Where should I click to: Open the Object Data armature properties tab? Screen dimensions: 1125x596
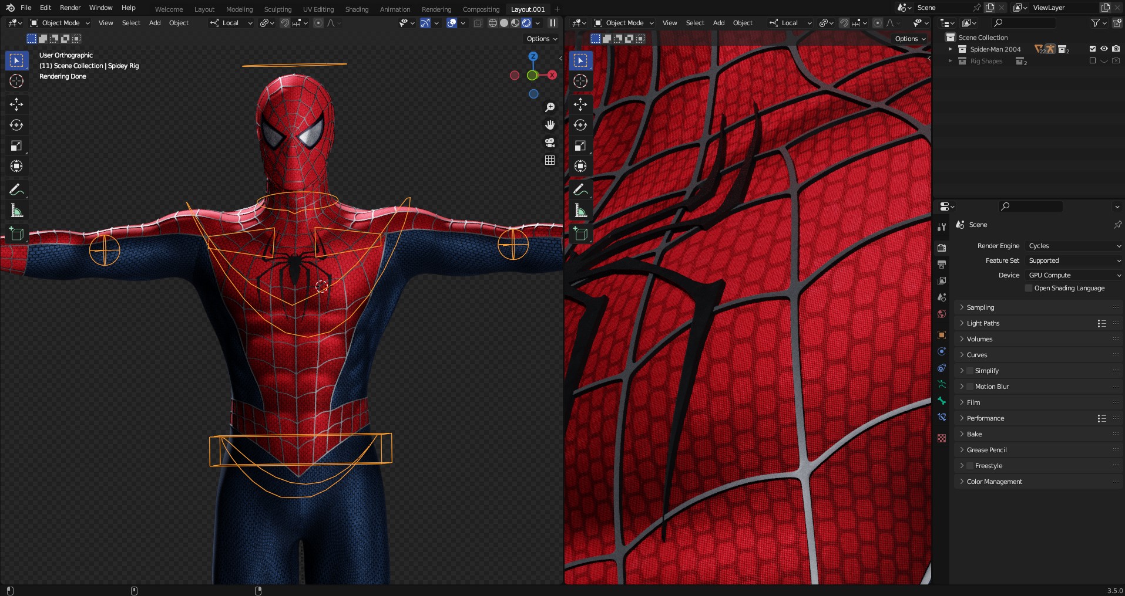[x=942, y=384]
